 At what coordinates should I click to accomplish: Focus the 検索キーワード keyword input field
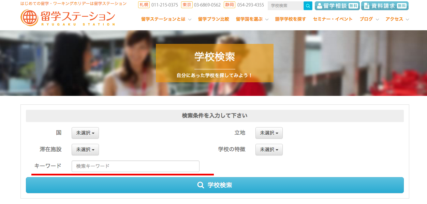coord(135,166)
